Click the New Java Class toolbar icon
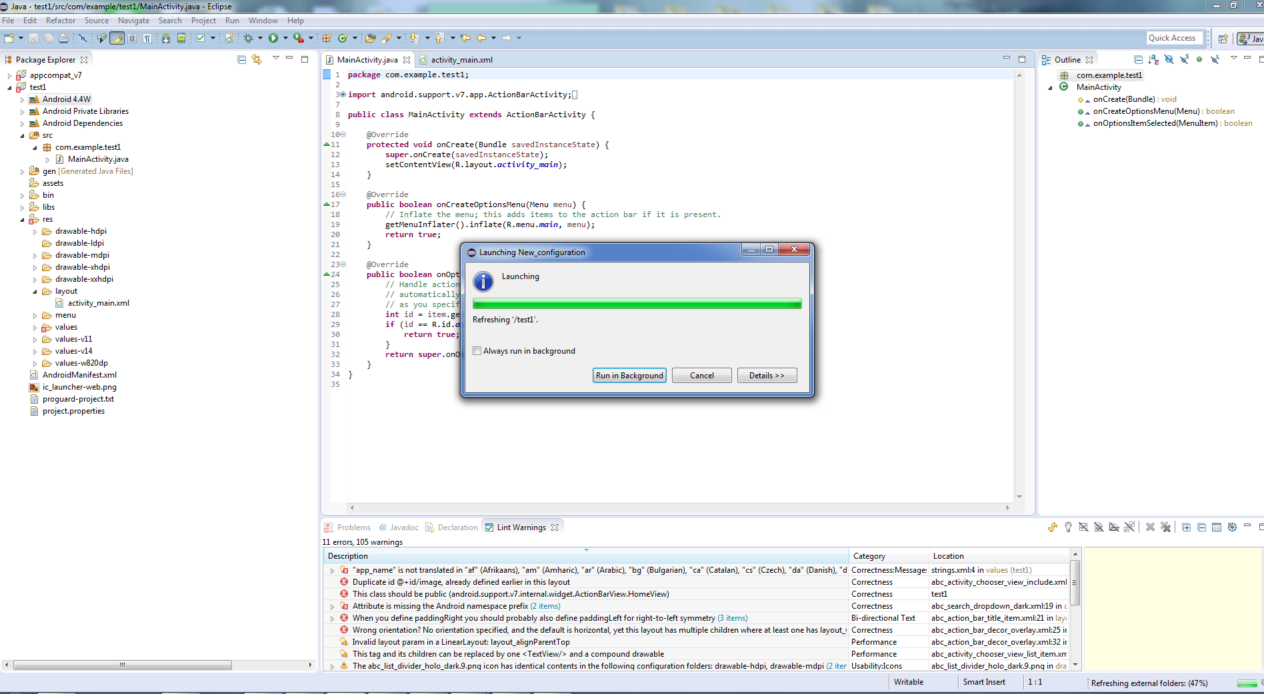The image size is (1264, 694). (x=343, y=39)
